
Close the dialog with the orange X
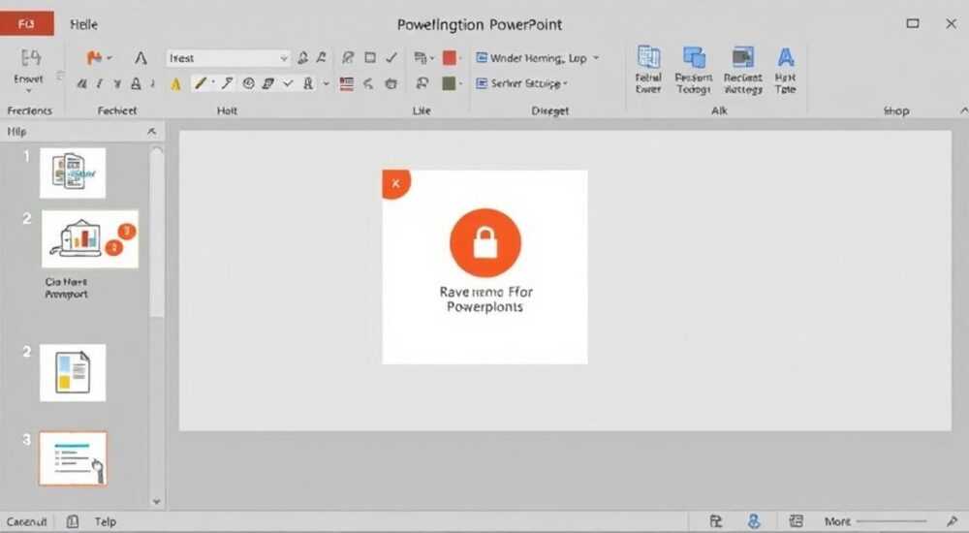(396, 184)
